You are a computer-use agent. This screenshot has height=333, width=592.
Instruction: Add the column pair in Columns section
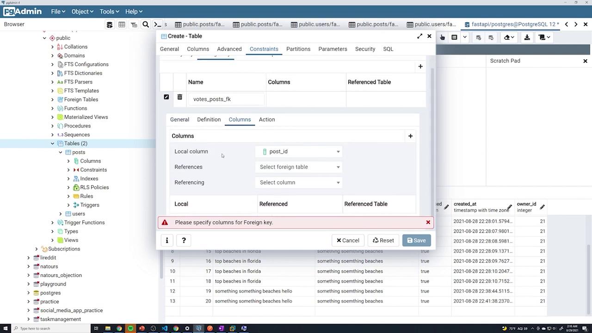coord(410,136)
